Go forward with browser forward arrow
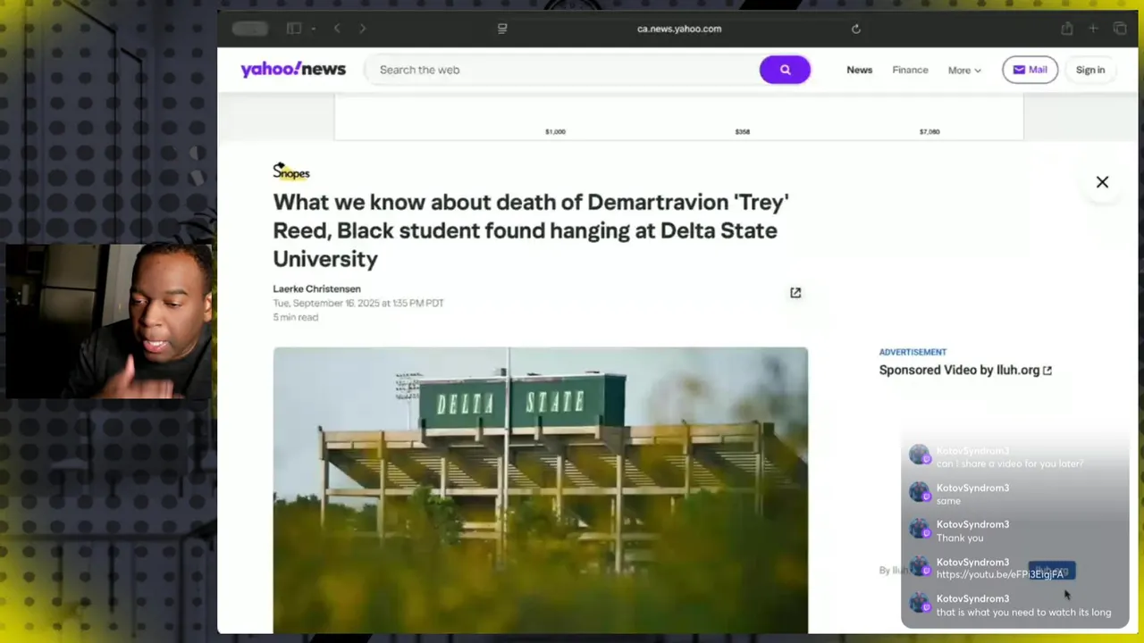Viewport: 1144px width, 643px height. [362, 29]
